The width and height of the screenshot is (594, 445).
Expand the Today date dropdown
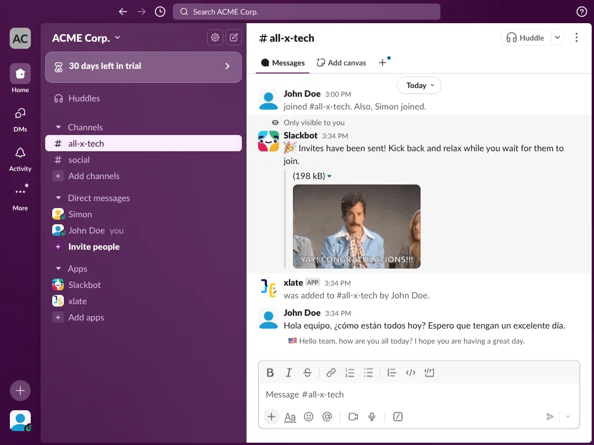(x=419, y=86)
